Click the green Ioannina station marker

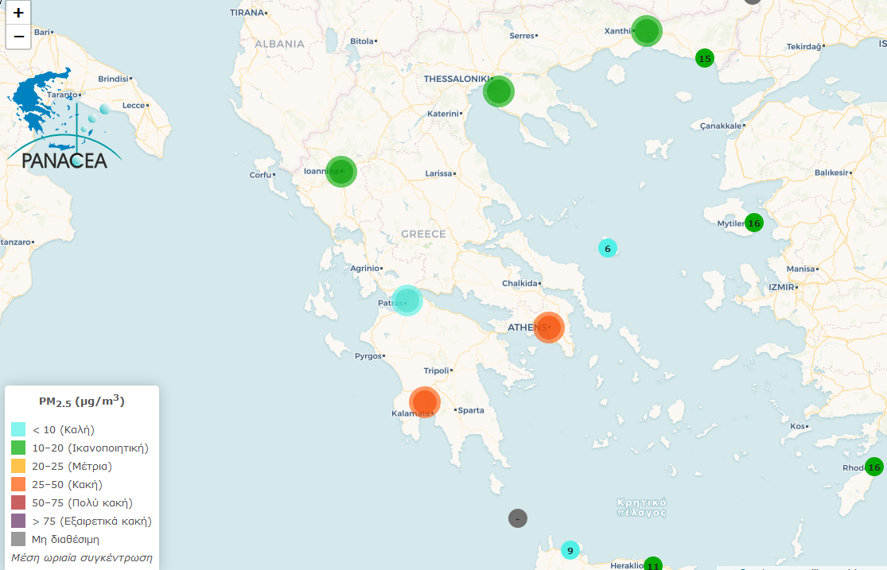pyautogui.click(x=340, y=171)
